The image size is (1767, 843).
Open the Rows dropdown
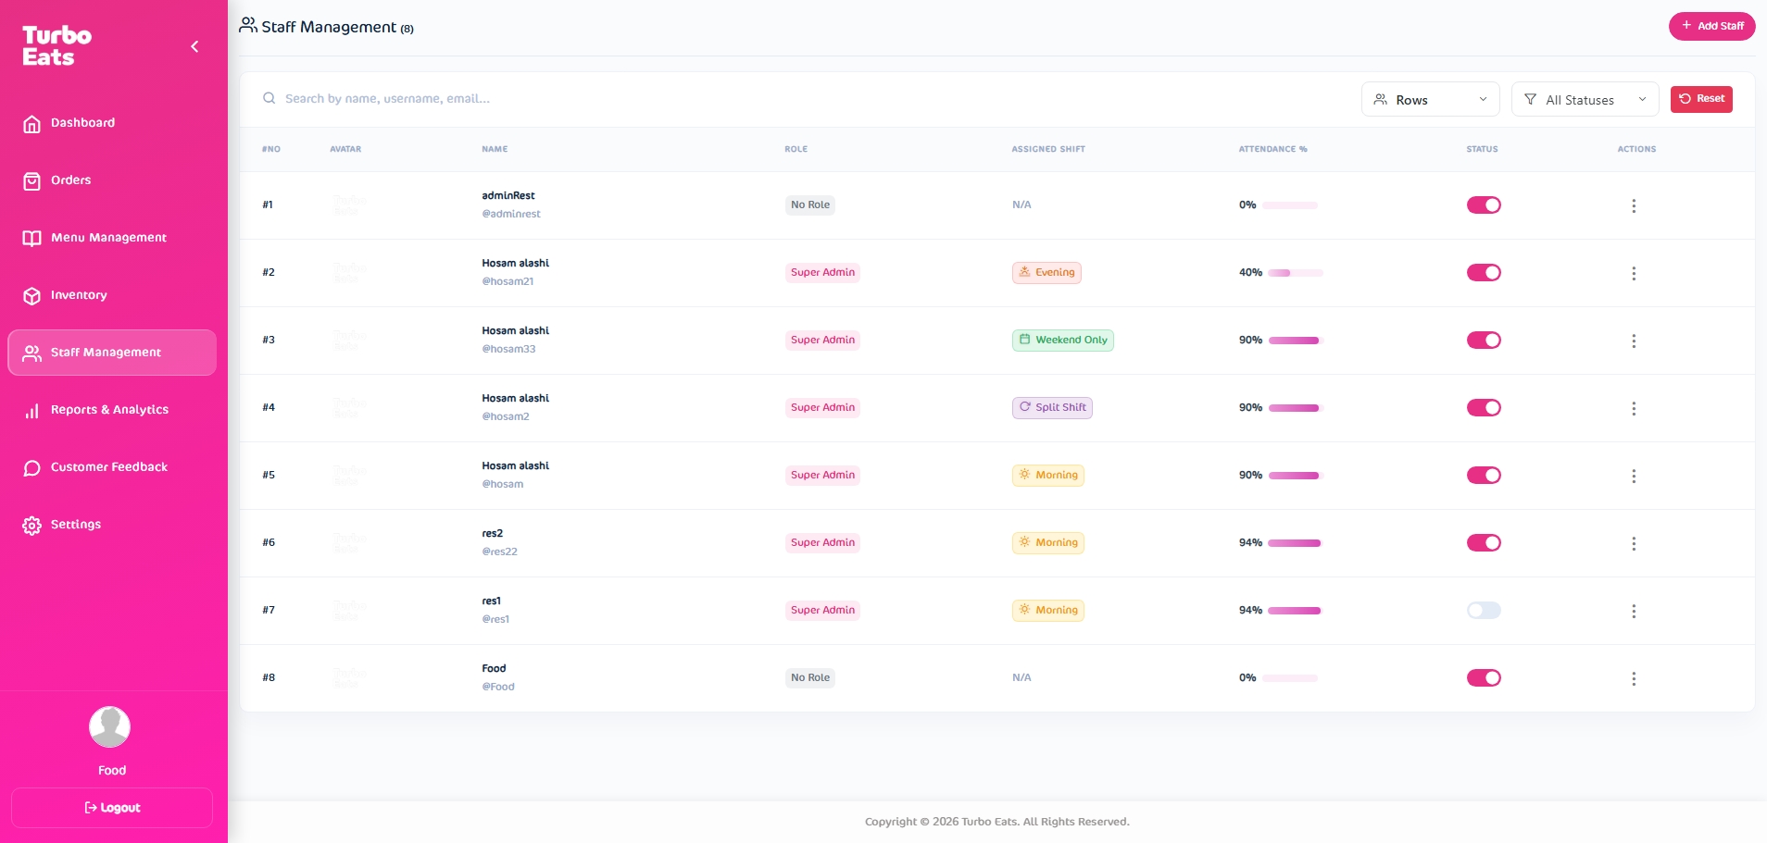pyautogui.click(x=1430, y=100)
